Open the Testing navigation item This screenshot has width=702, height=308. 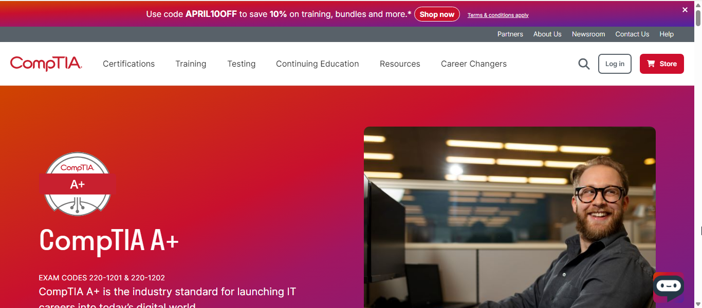point(241,64)
